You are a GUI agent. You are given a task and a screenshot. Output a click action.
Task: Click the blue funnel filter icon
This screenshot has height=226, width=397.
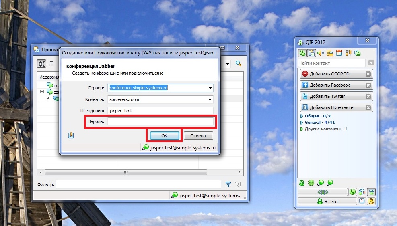click(x=228, y=184)
